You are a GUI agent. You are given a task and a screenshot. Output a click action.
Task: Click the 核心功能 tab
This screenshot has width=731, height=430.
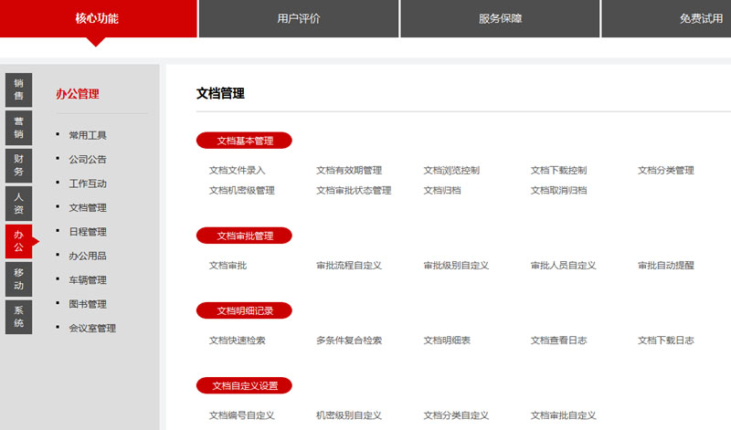tap(97, 18)
